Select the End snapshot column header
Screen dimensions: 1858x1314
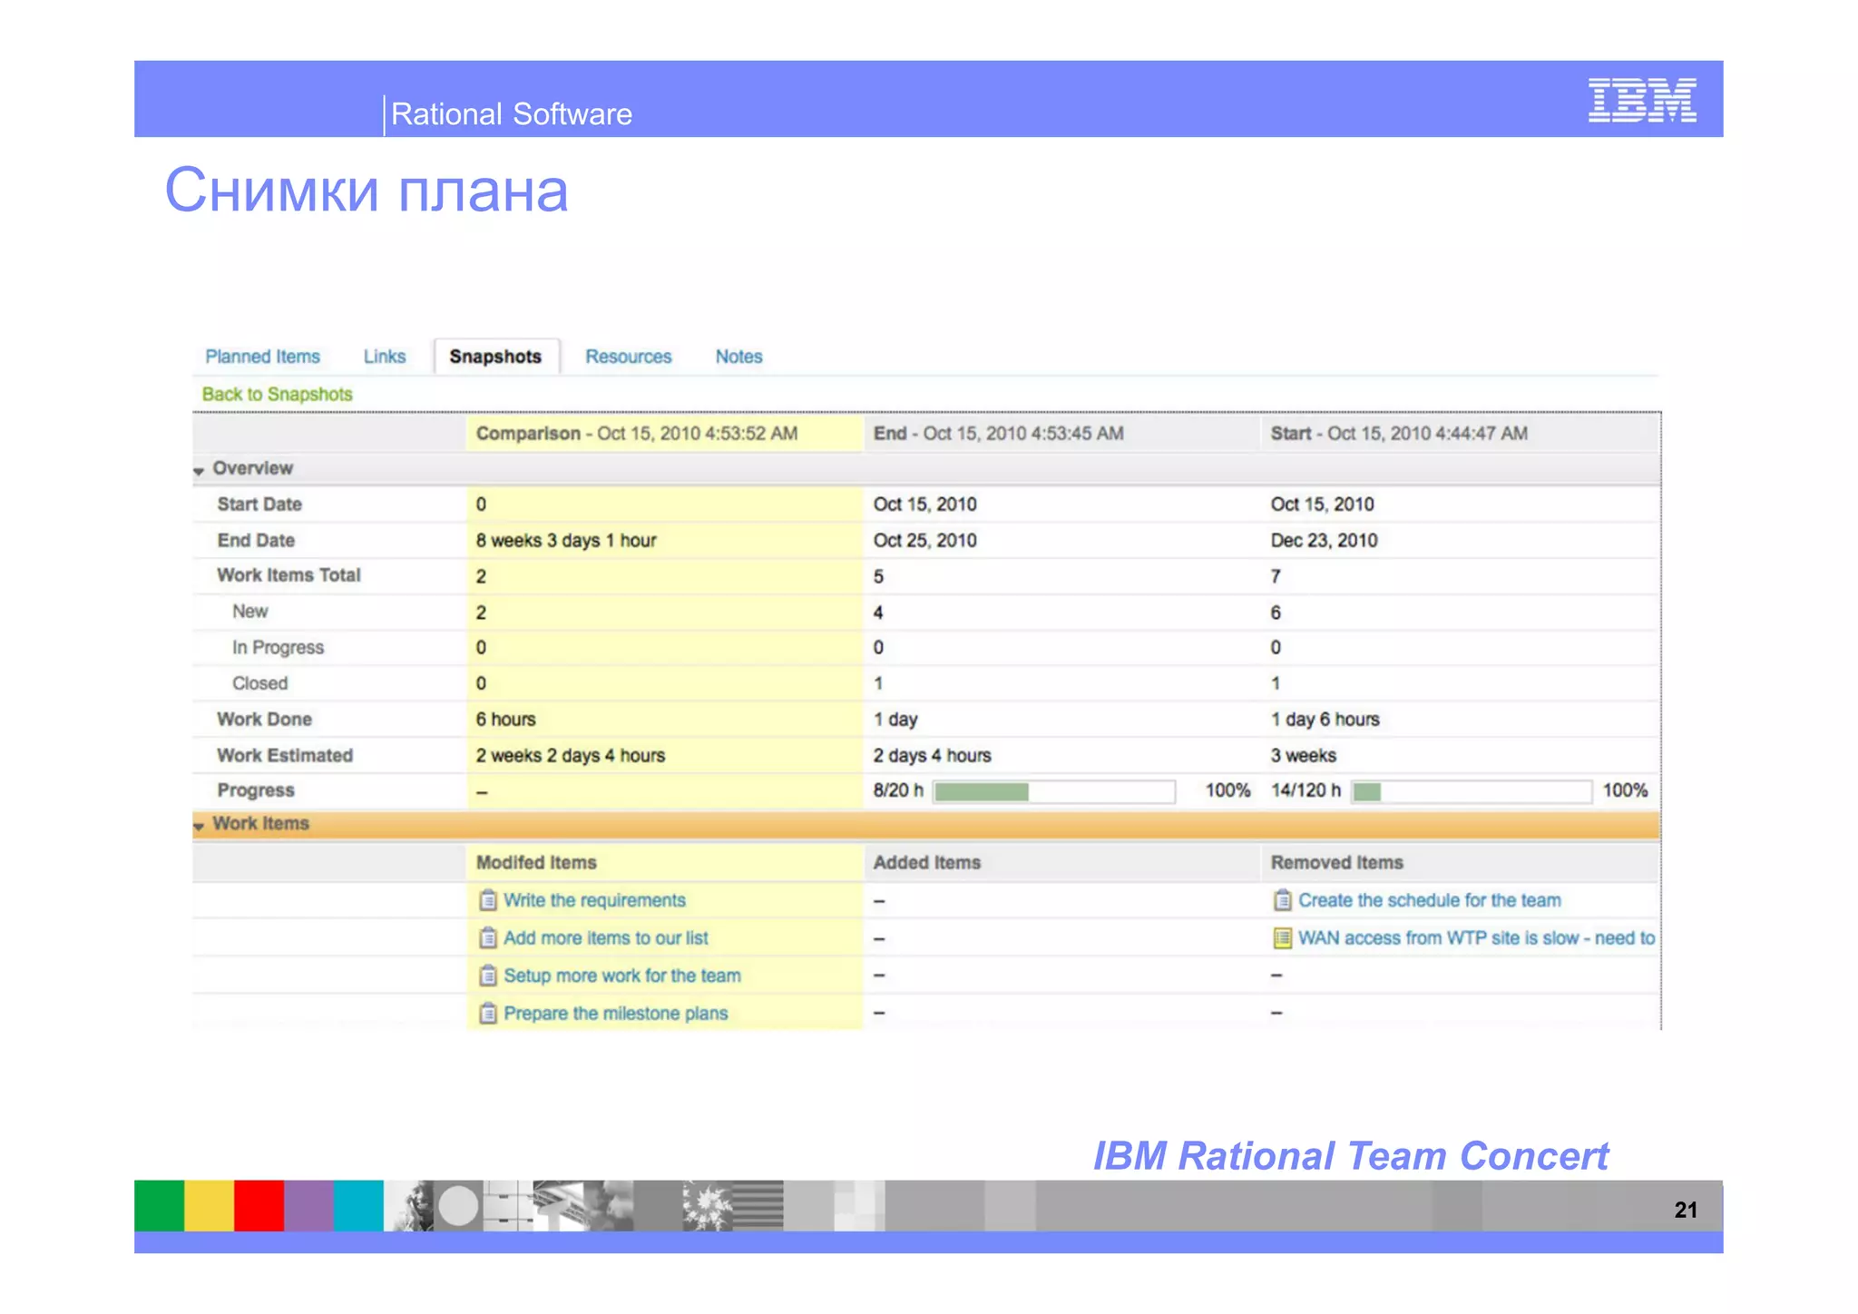pos(1061,434)
